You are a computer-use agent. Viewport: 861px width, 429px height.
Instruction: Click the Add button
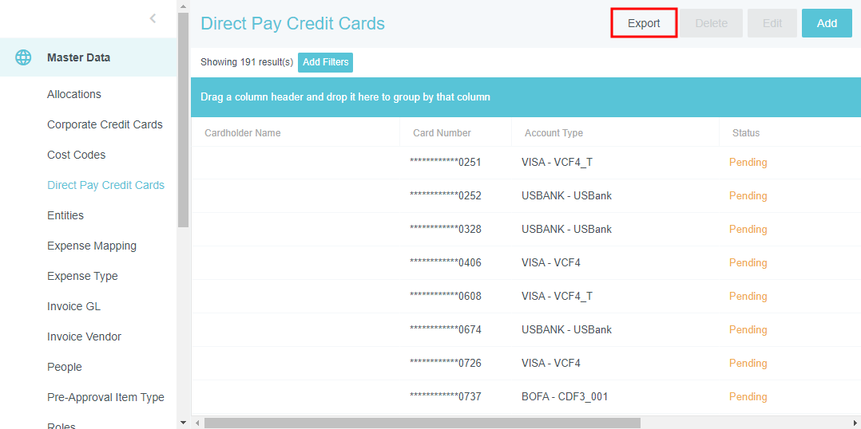pos(827,23)
